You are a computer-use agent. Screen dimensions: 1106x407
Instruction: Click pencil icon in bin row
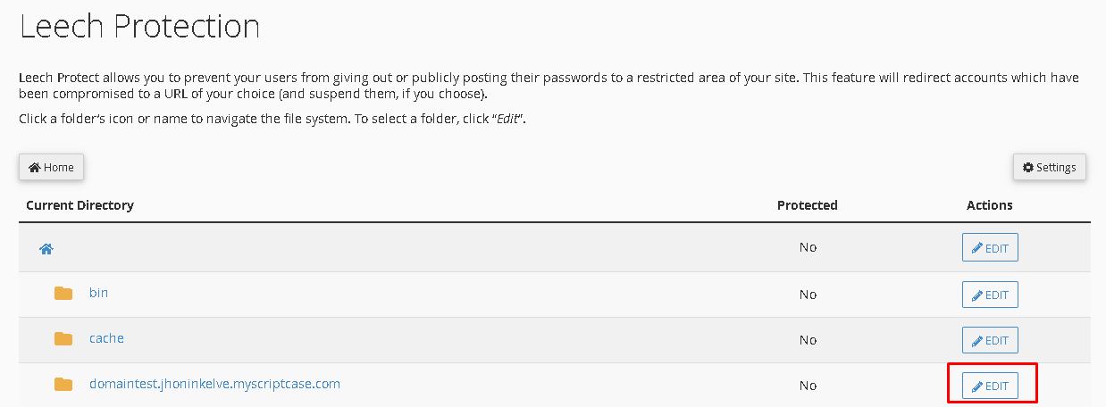pyautogui.click(x=977, y=295)
